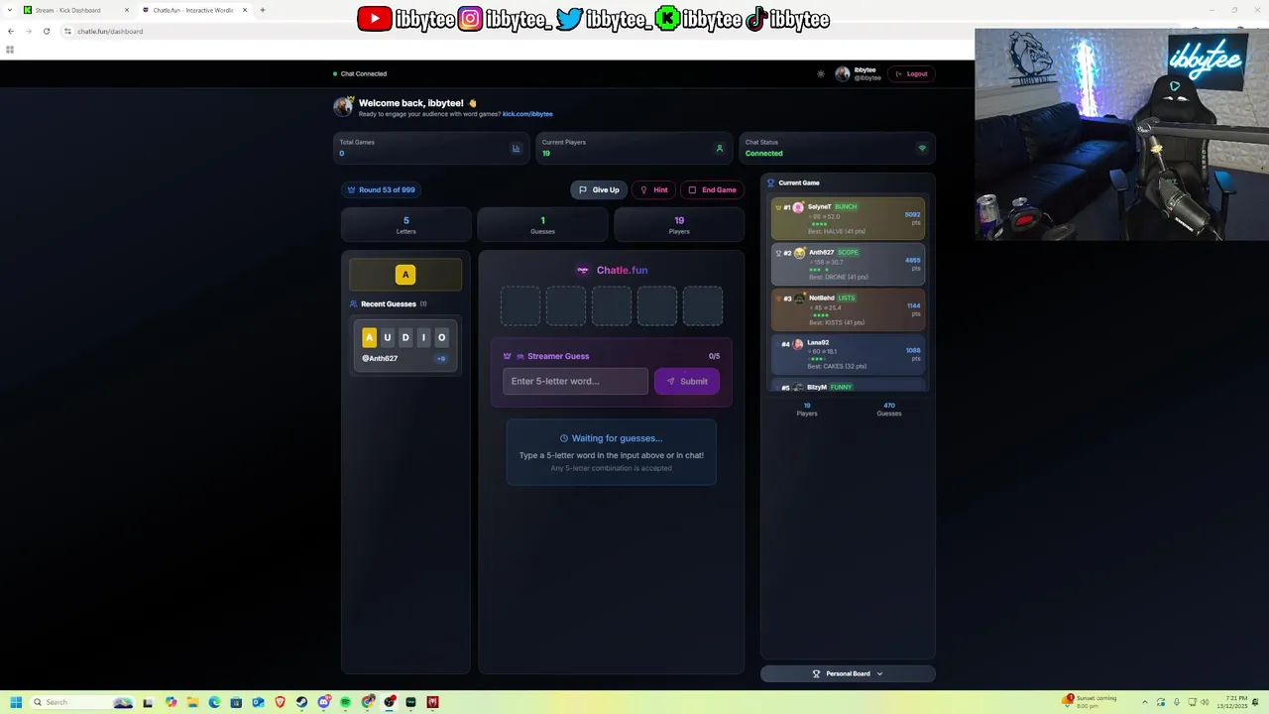This screenshot has width=1269, height=714.
Task: Reload the page with refresh icon
Action: pos(46,31)
